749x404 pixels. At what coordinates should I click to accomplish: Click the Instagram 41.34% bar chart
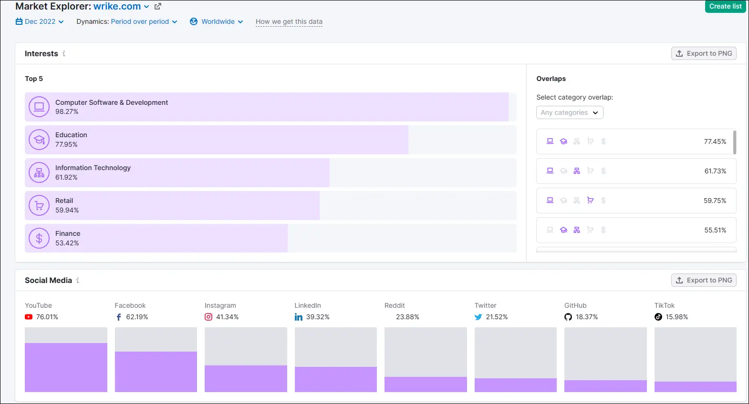[x=246, y=360]
